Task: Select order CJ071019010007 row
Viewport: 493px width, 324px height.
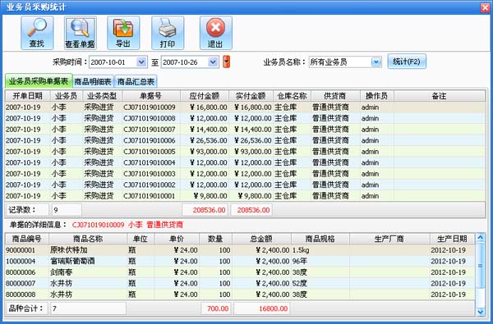Action: coord(245,130)
